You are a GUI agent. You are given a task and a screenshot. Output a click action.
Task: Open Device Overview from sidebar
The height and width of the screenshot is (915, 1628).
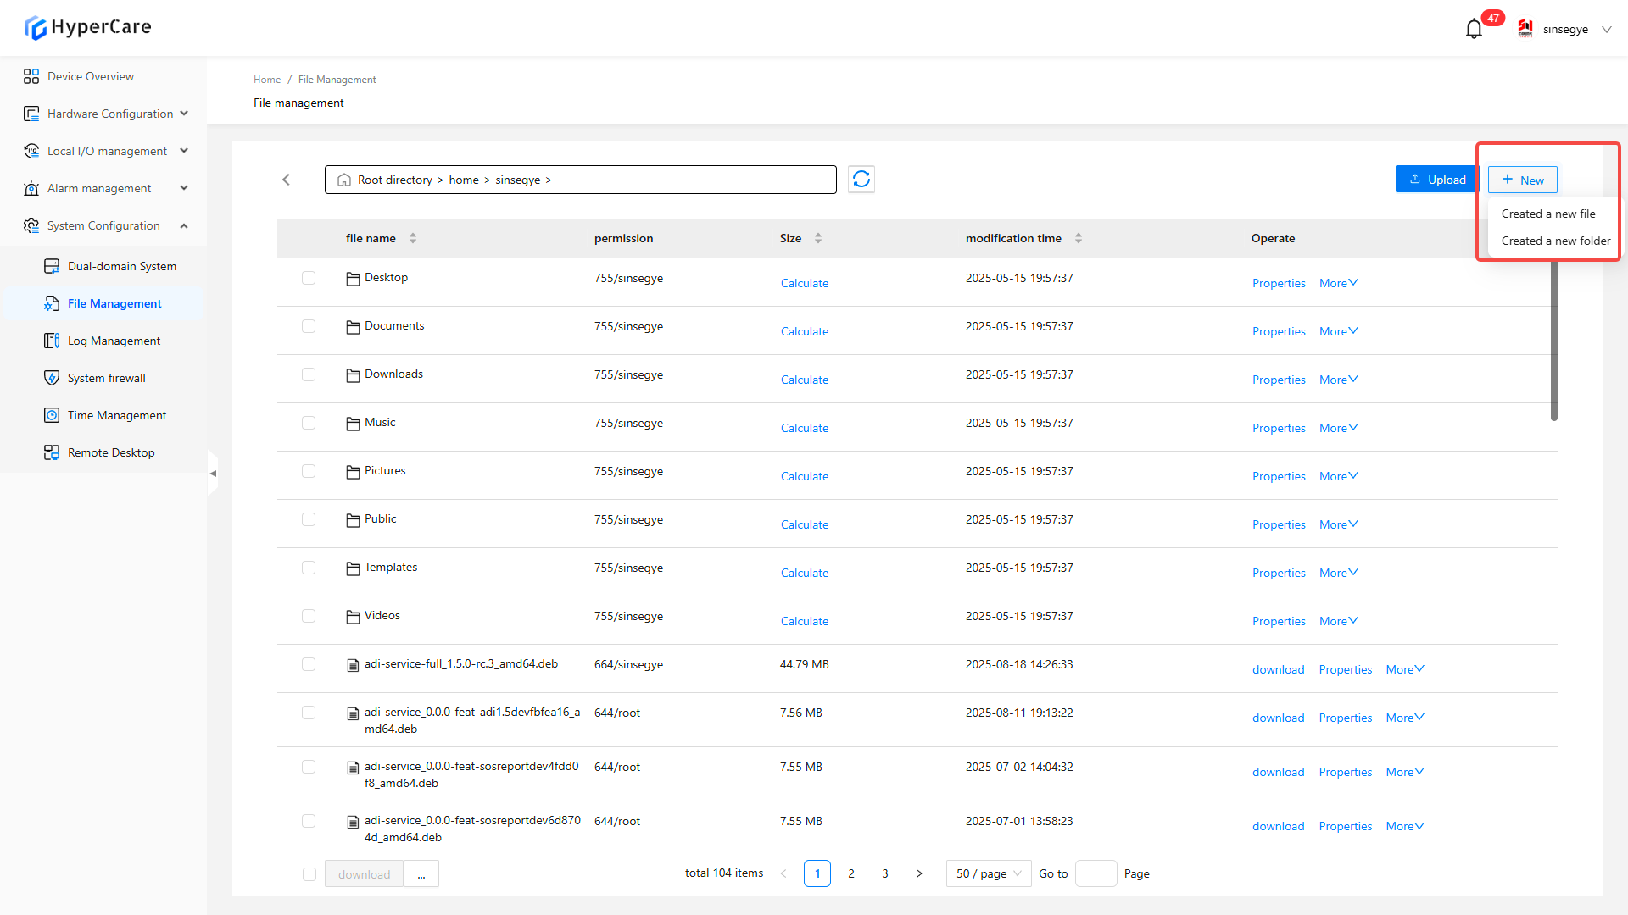pos(91,76)
